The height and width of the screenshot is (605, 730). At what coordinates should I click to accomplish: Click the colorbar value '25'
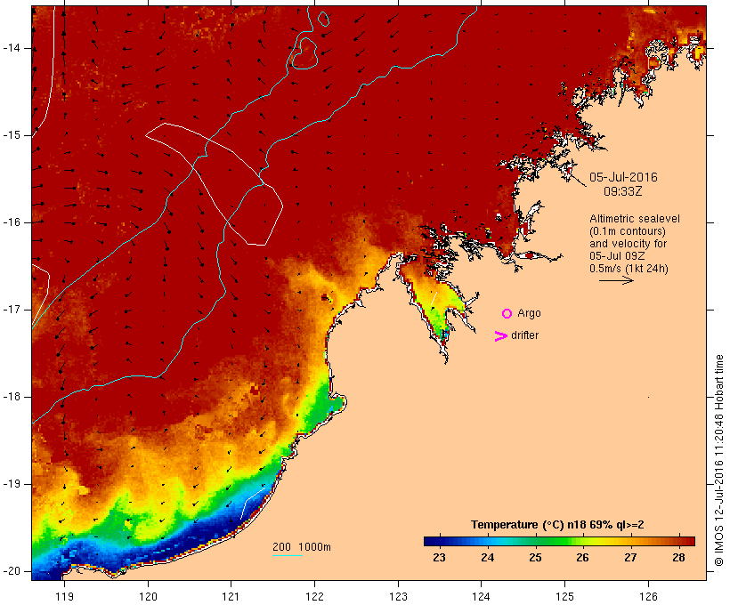tap(535, 558)
